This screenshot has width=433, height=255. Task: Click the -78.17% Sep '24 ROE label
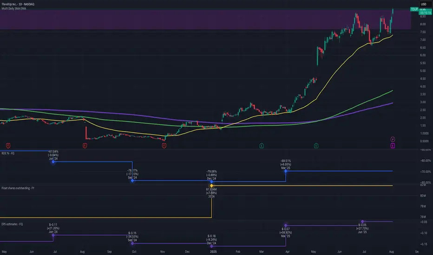point(132,174)
